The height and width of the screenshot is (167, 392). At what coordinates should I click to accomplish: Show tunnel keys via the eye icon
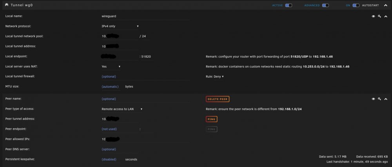[x=373, y=16]
